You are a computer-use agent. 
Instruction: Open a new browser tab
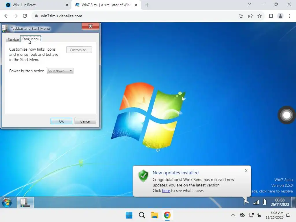point(147,5)
